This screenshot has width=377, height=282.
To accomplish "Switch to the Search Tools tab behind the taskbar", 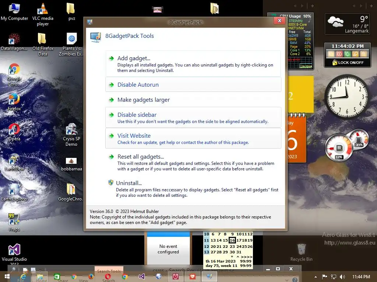I will click(x=109, y=271).
